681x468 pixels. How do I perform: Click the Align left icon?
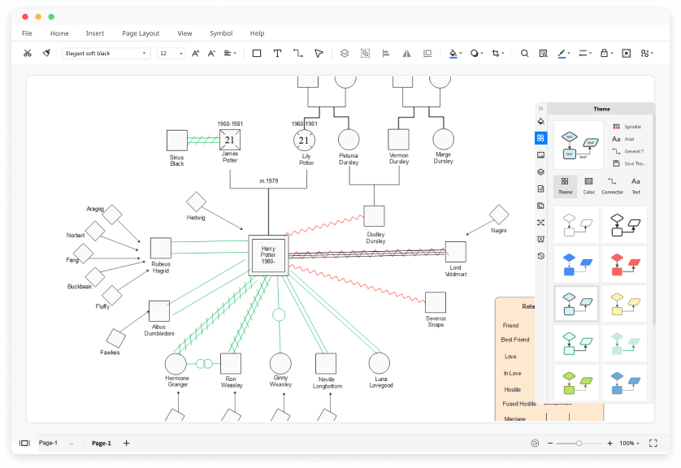pos(386,54)
